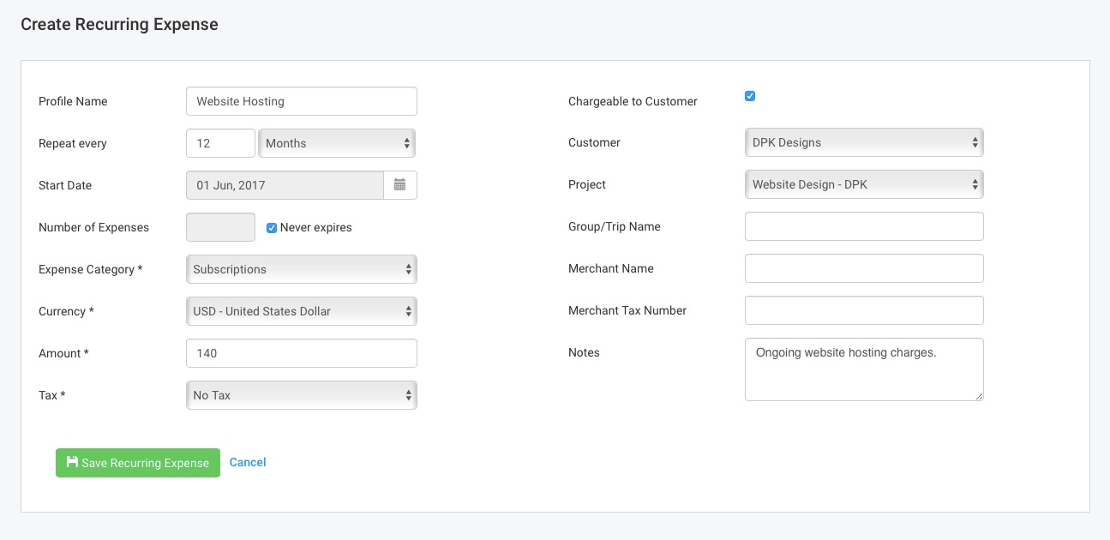Viewport: 1110px width, 540px height.
Task: Disable Chargeable to Customer
Action: pyautogui.click(x=749, y=96)
